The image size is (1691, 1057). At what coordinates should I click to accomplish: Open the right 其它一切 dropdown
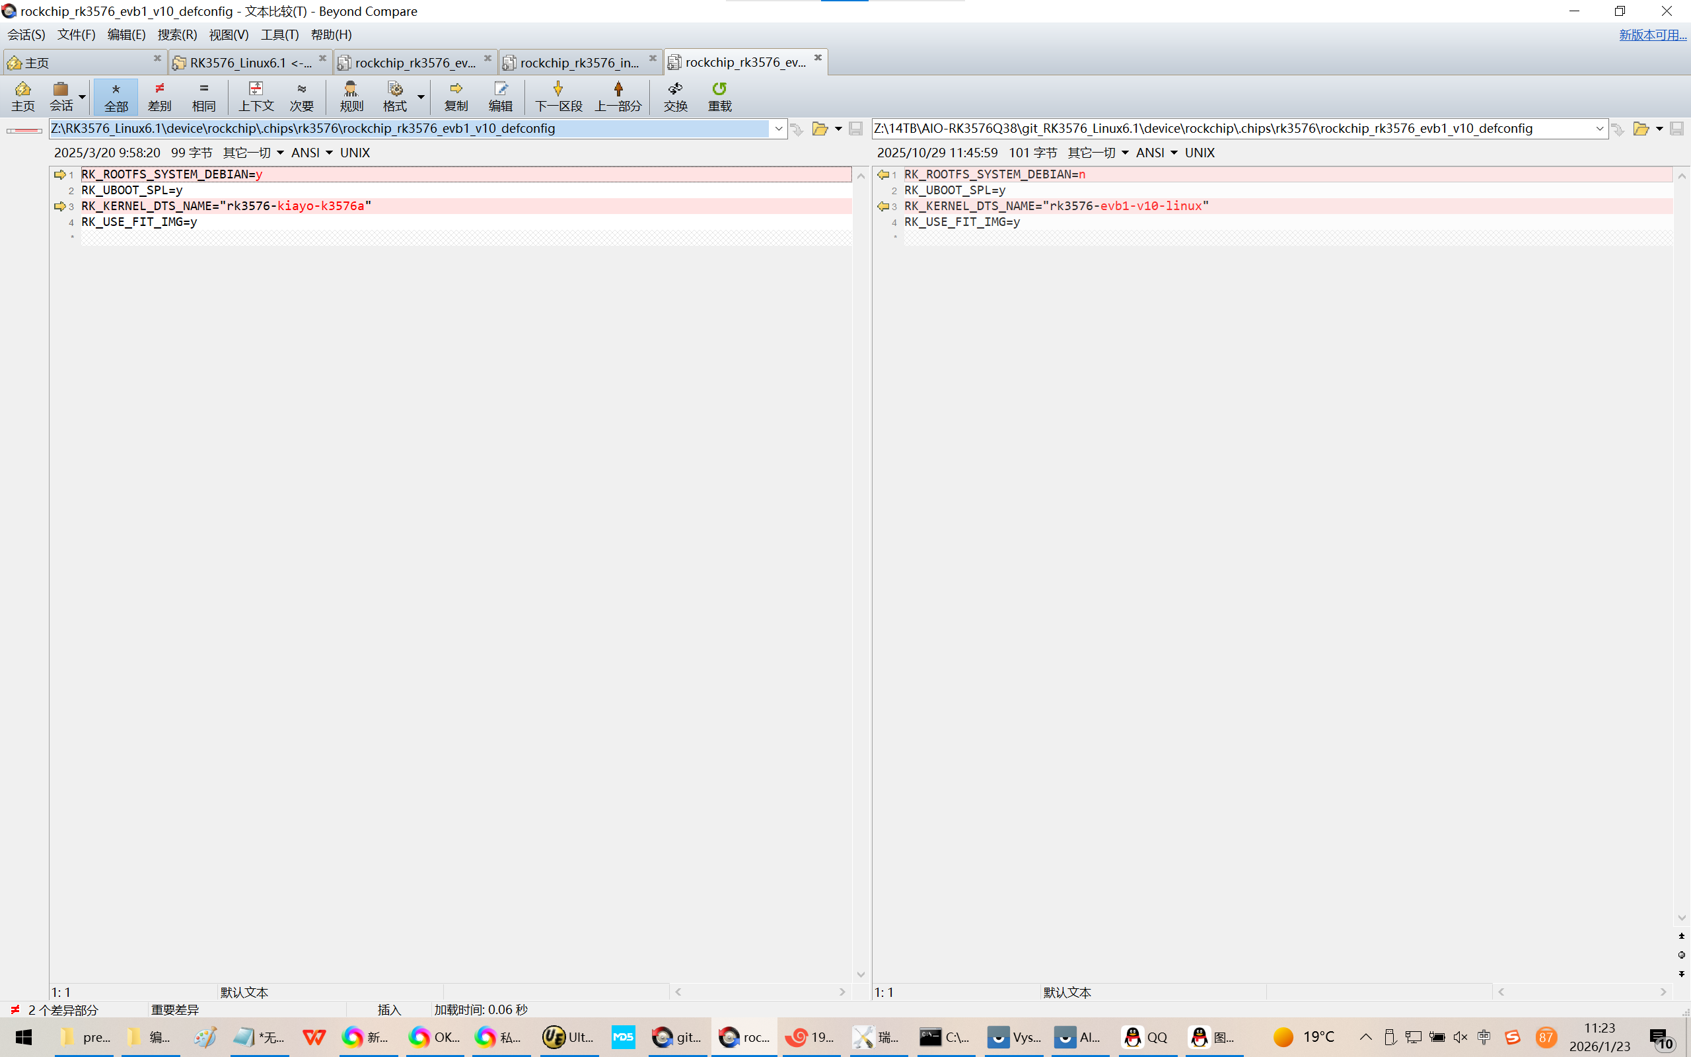(1097, 153)
